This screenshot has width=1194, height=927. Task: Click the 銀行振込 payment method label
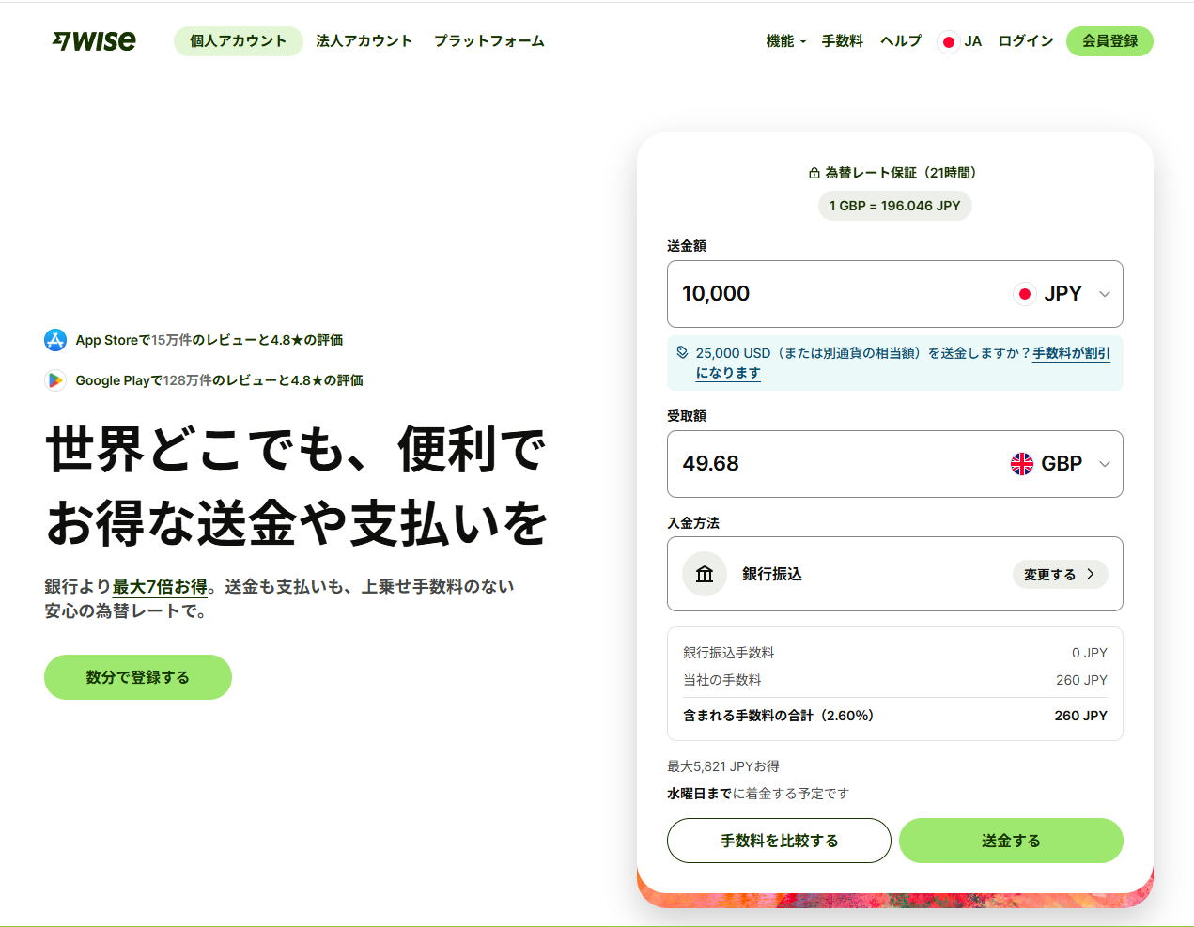772,574
